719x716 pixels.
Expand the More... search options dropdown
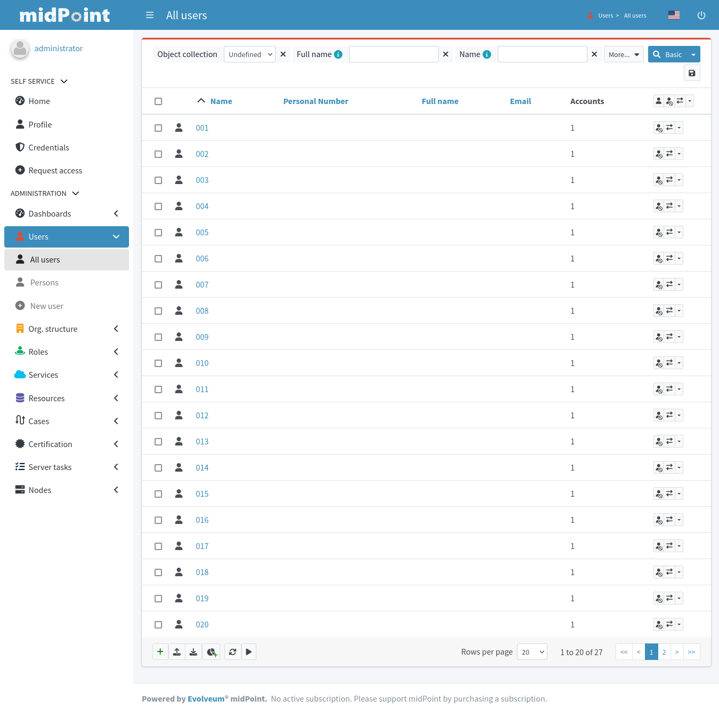624,54
